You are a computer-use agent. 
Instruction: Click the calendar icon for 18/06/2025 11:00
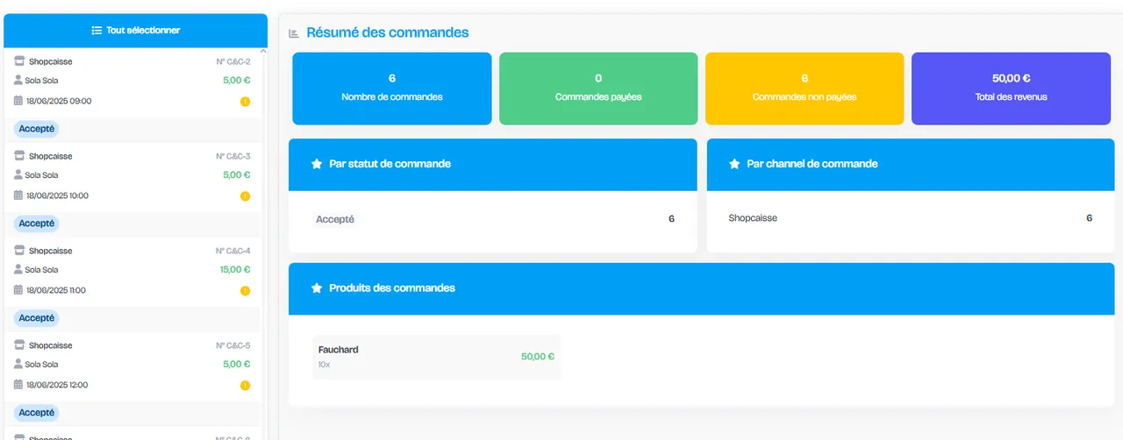pyautogui.click(x=18, y=290)
